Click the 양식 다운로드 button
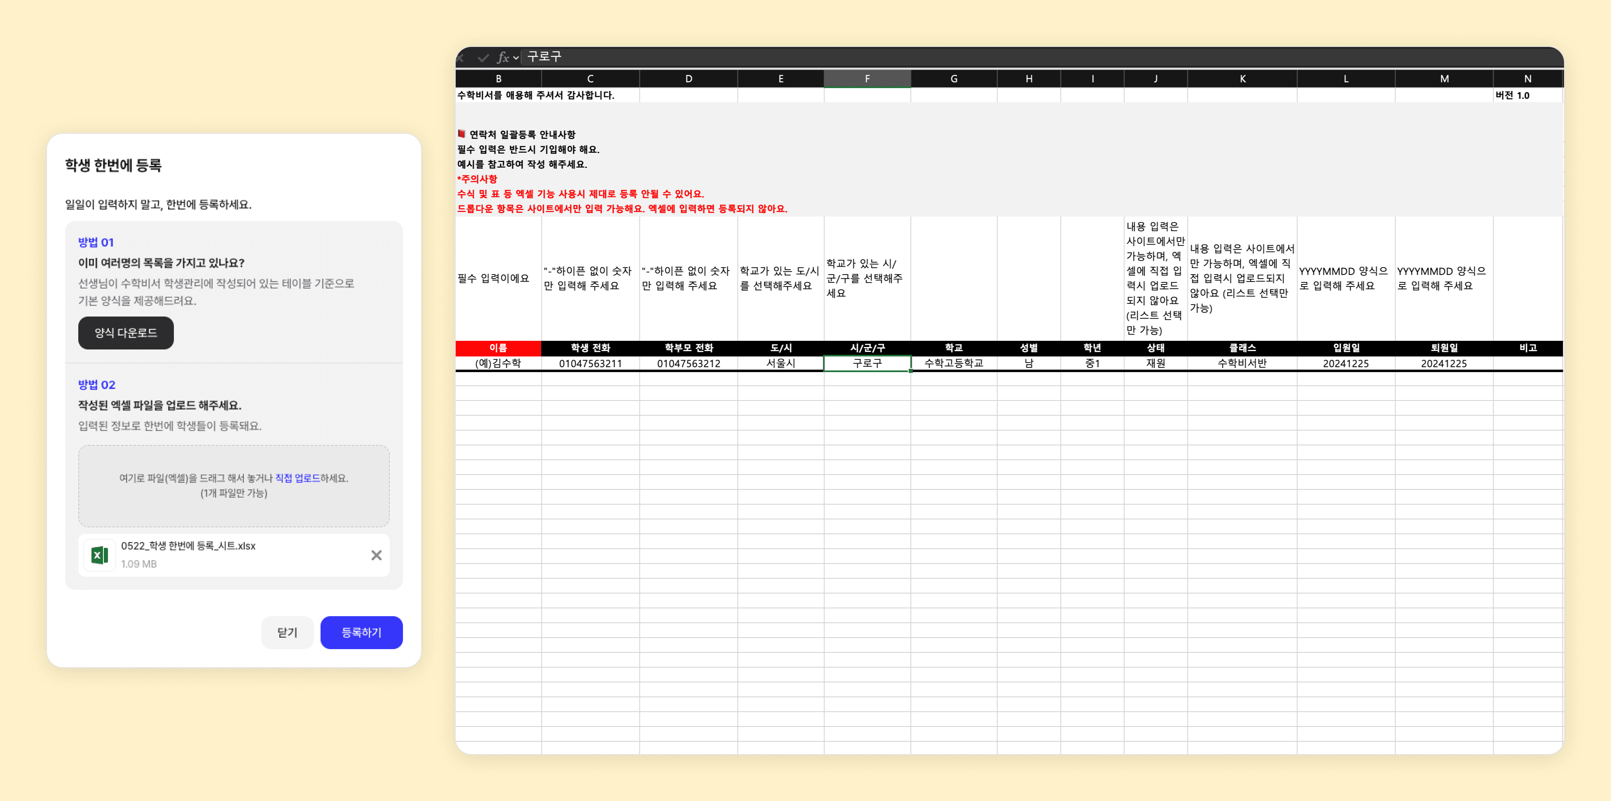 (126, 333)
